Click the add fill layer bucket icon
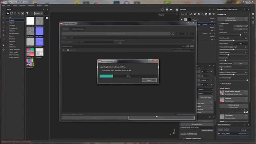 pos(202,14)
